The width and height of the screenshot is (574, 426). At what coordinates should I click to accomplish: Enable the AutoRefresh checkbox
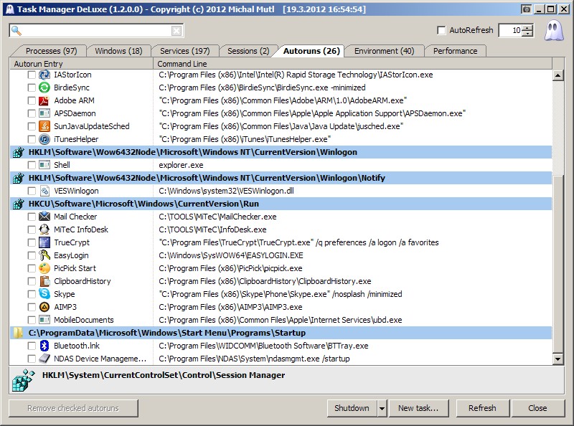[441, 30]
